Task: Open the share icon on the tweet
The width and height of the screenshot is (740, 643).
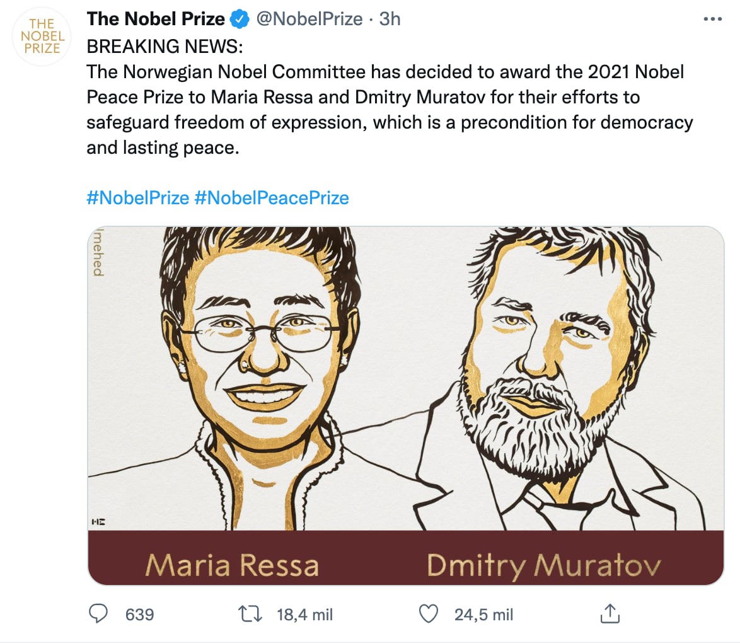Action: coord(609,613)
